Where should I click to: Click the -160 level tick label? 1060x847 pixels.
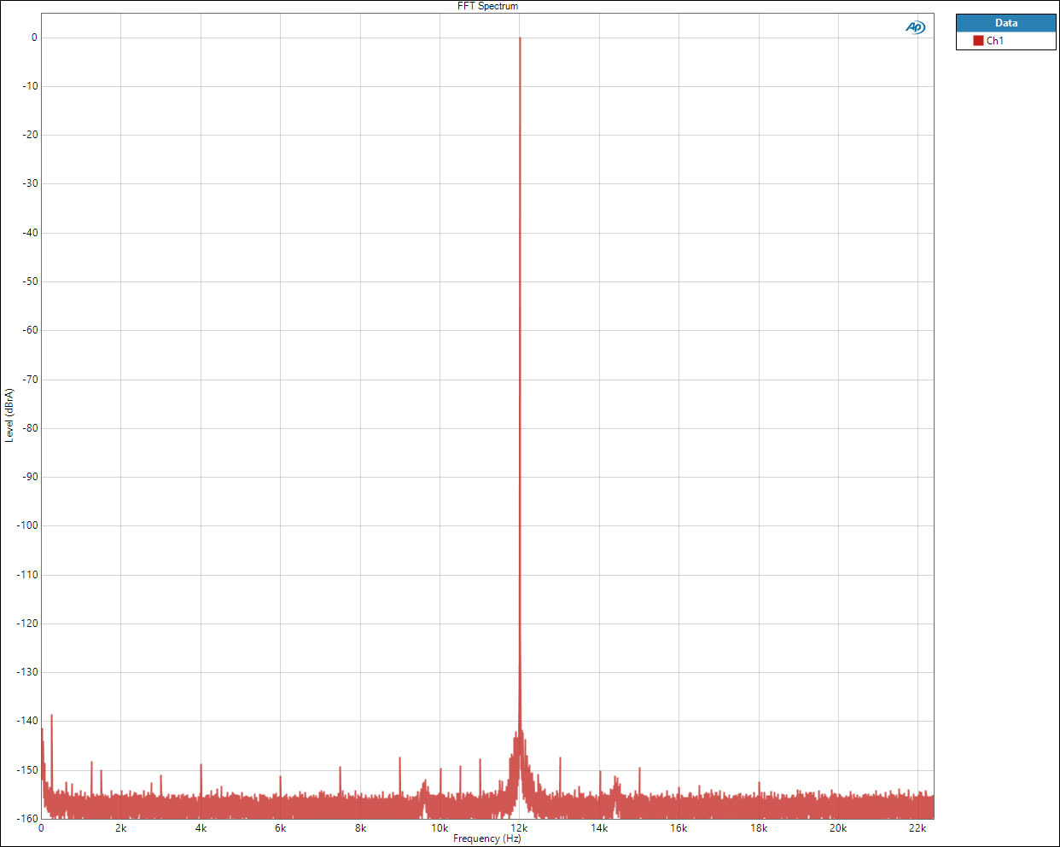tap(27, 819)
